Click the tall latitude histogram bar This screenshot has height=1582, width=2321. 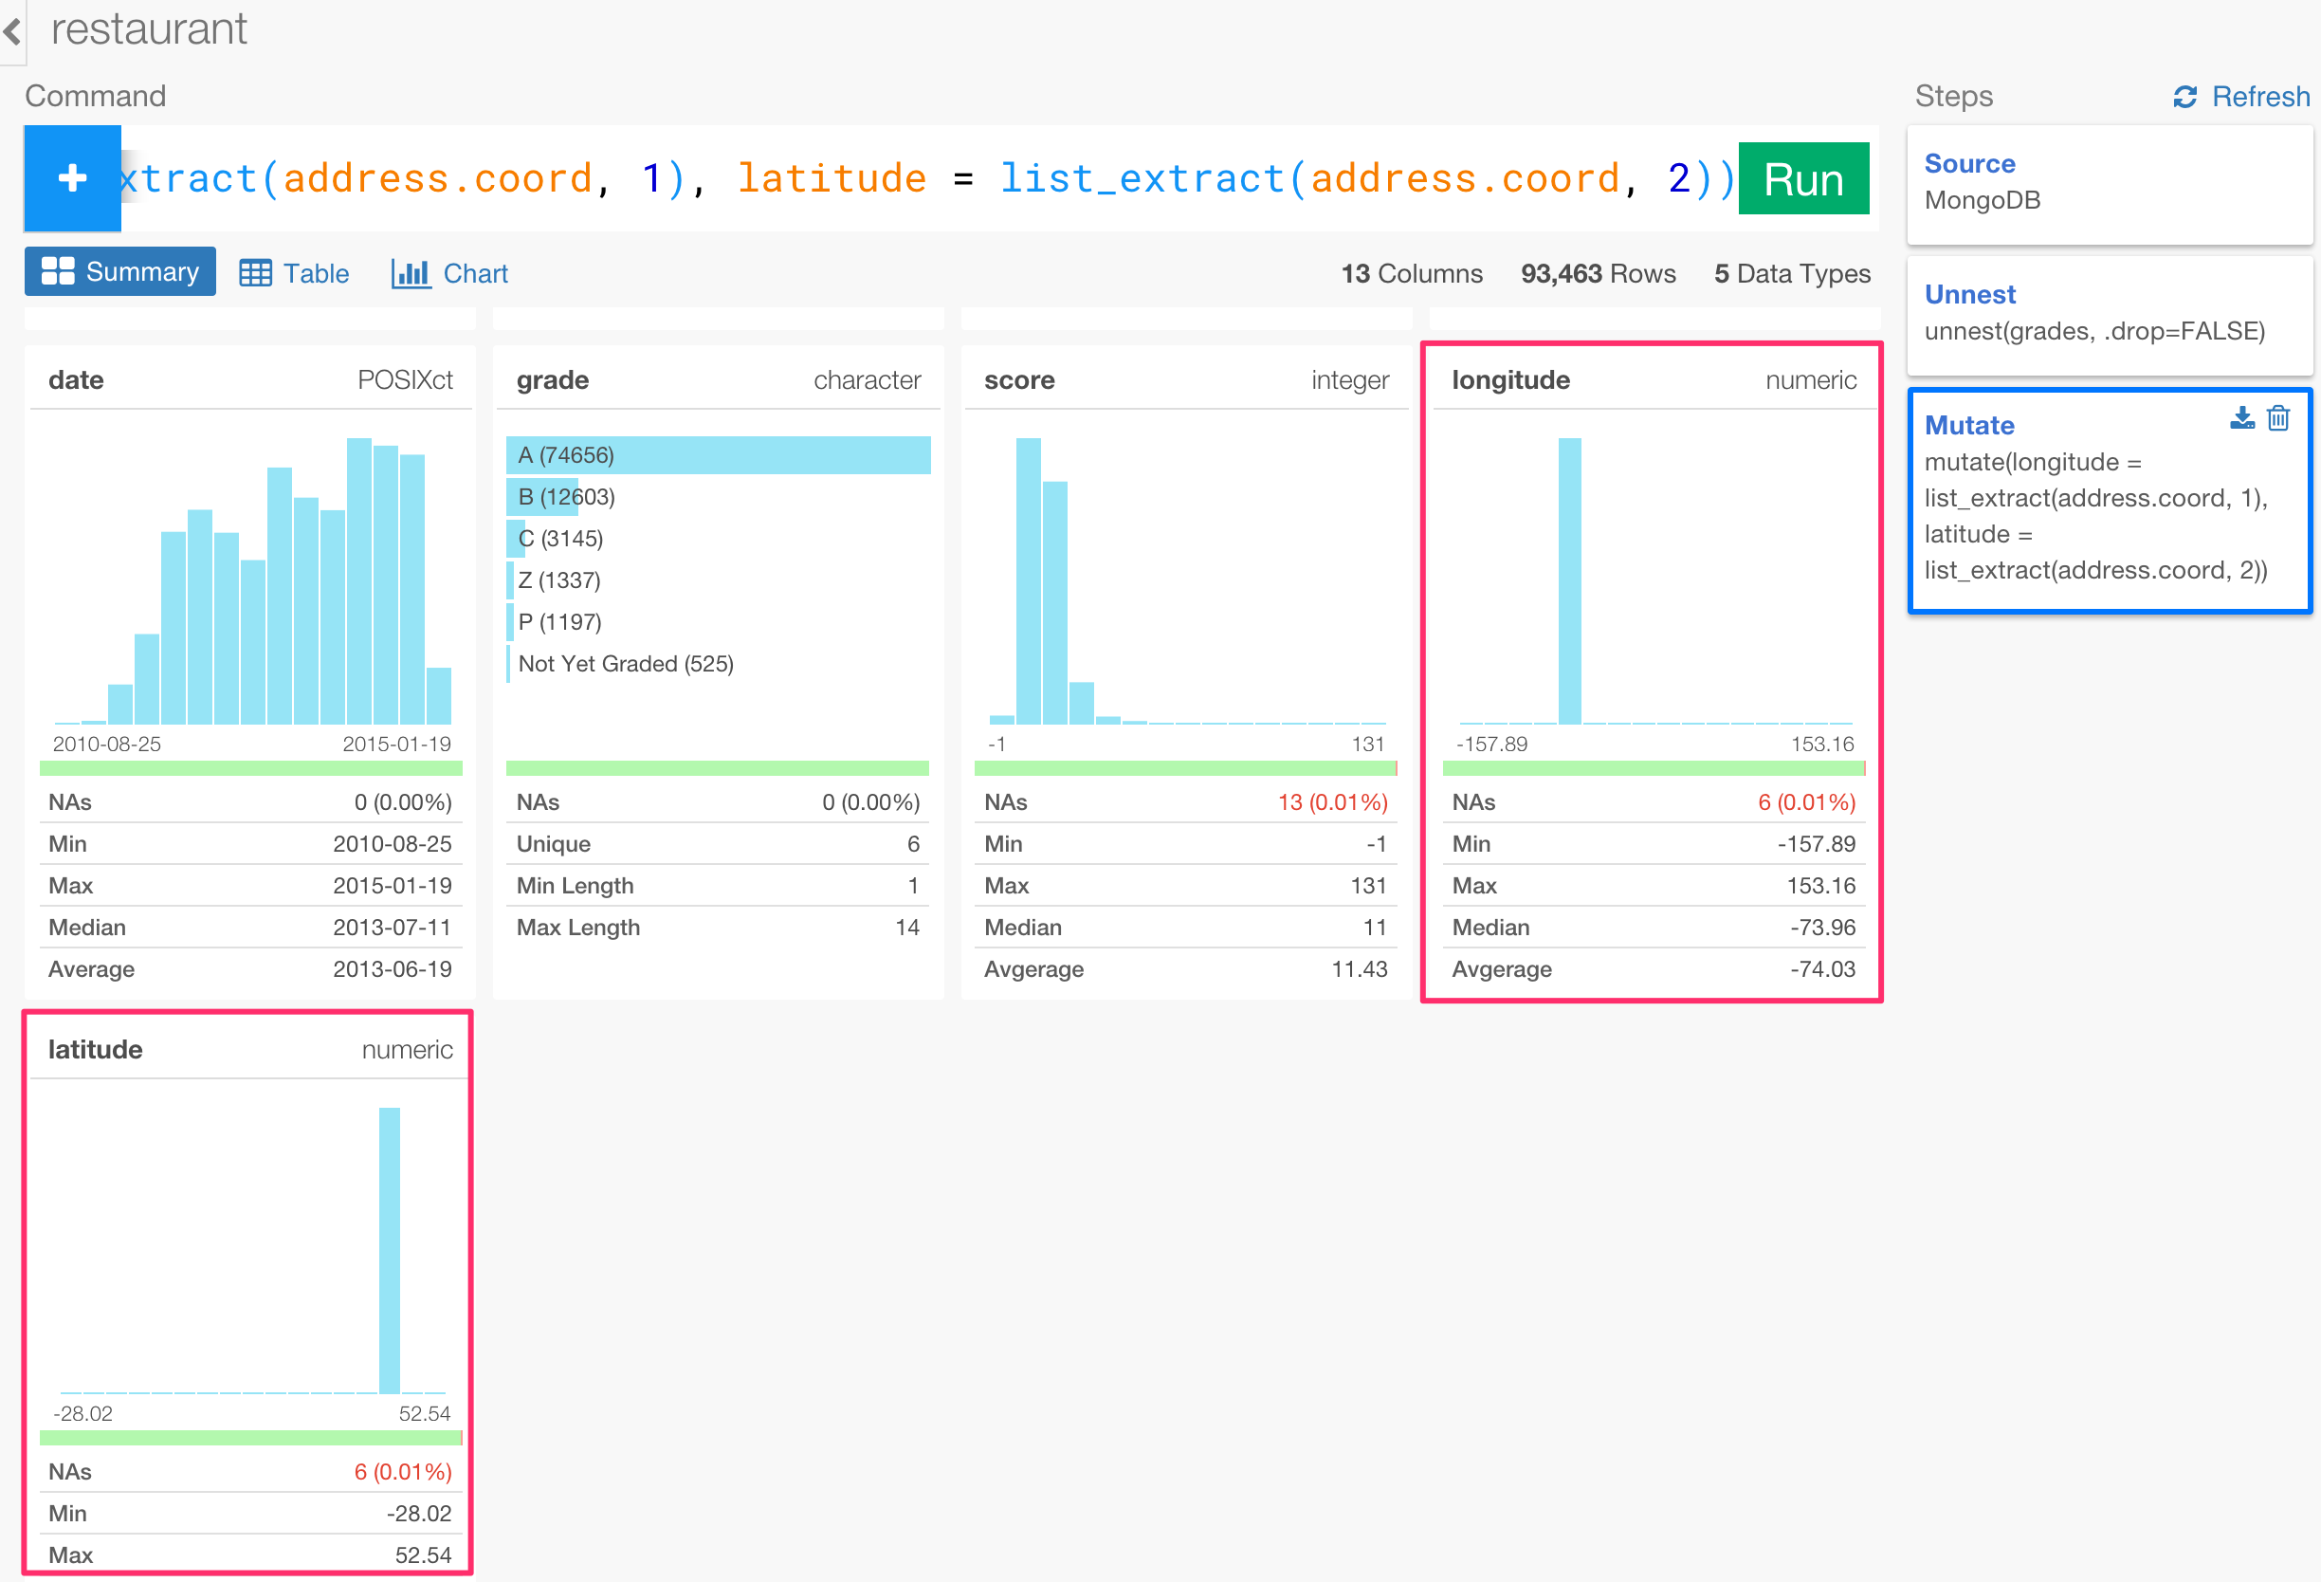[390, 1250]
